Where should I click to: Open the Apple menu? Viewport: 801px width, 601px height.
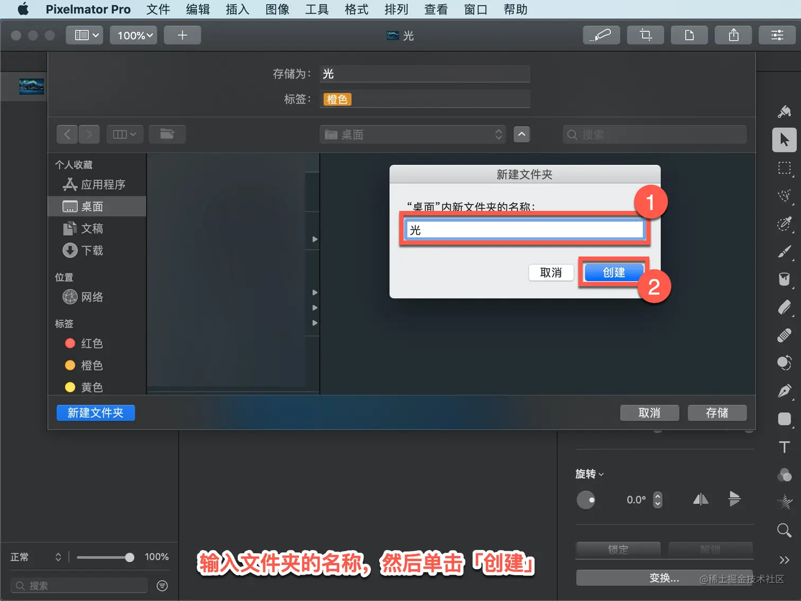23,10
